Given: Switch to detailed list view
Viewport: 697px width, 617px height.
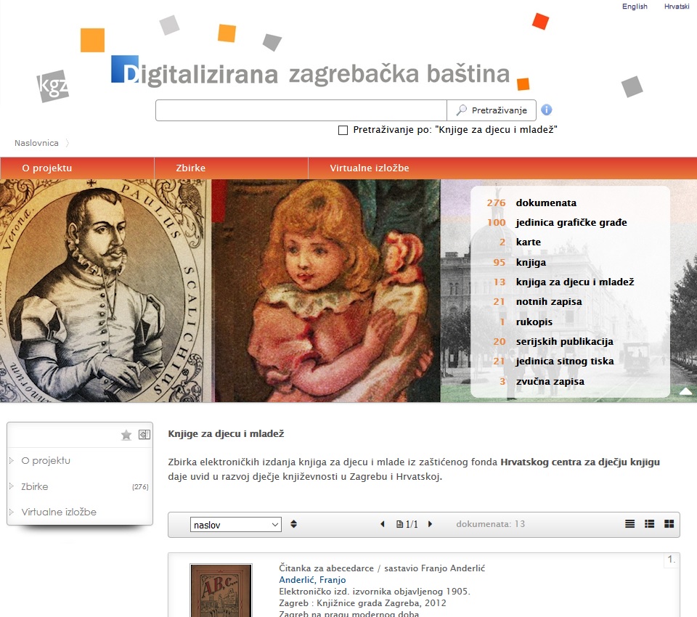Looking at the screenshot, I should pos(649,523).
